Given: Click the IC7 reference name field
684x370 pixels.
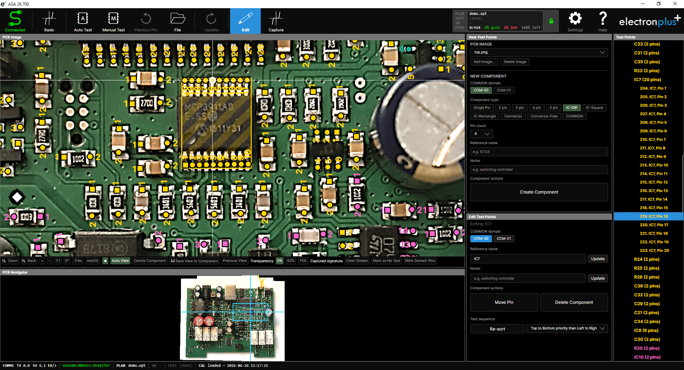Looking at the screenshot, I should (528, 259).
